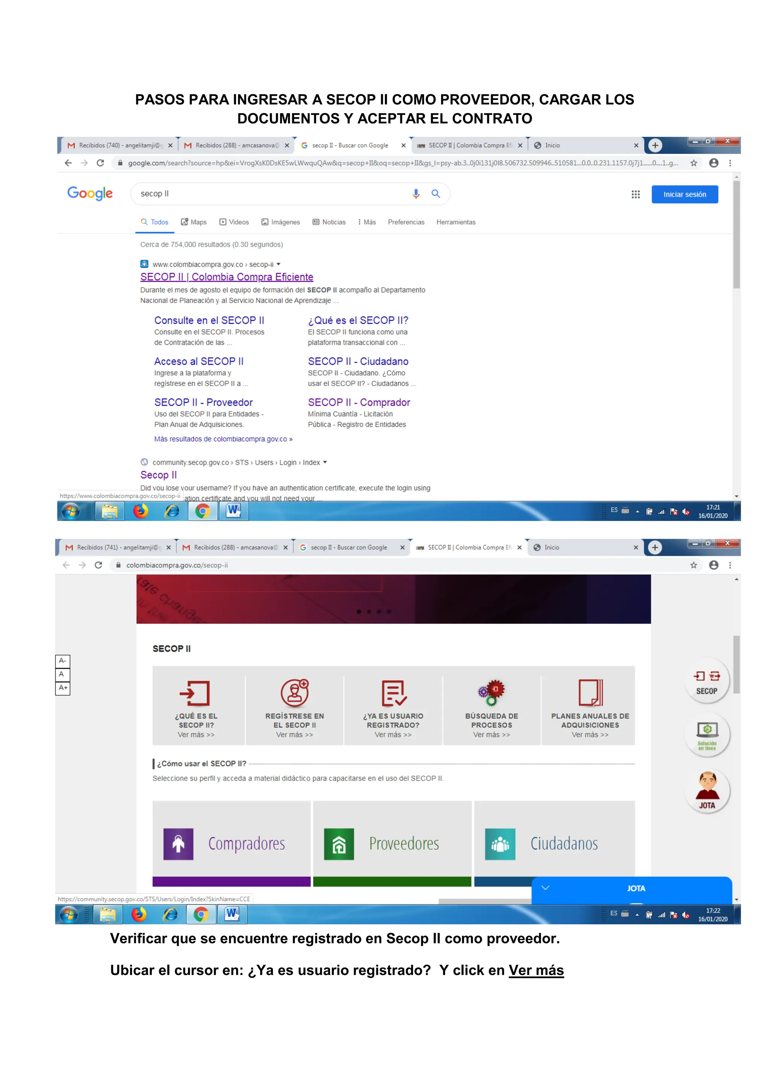Click the round SECOP login side button
This screenshot has height=1088, width=770.
click(706, 681)
